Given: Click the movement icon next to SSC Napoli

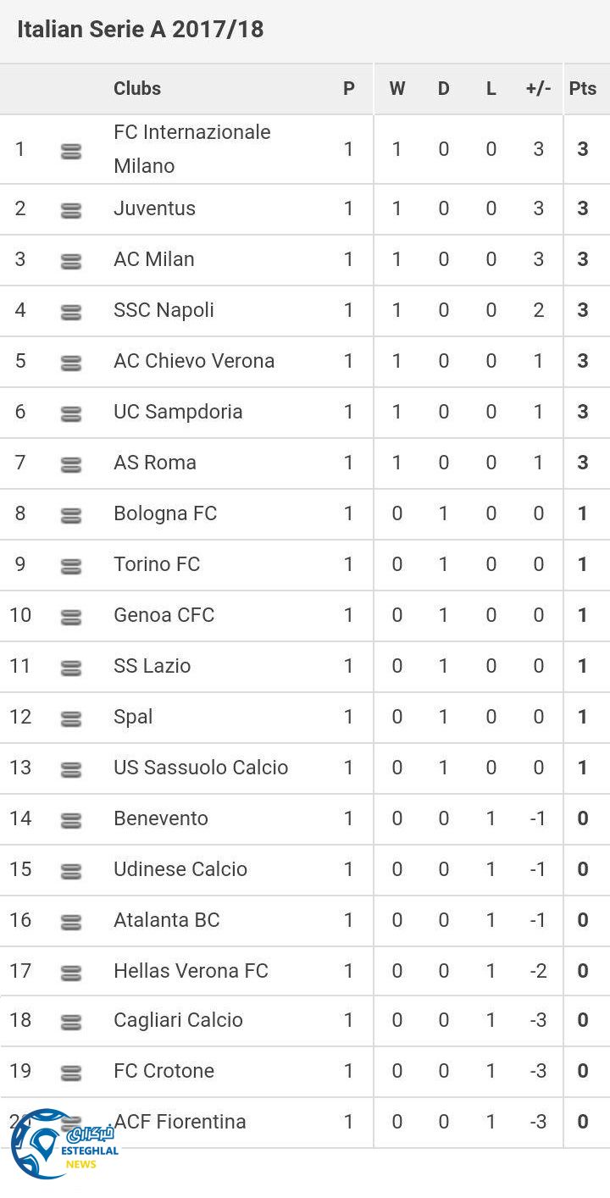Looking at the screenshot, I should 71,313.
